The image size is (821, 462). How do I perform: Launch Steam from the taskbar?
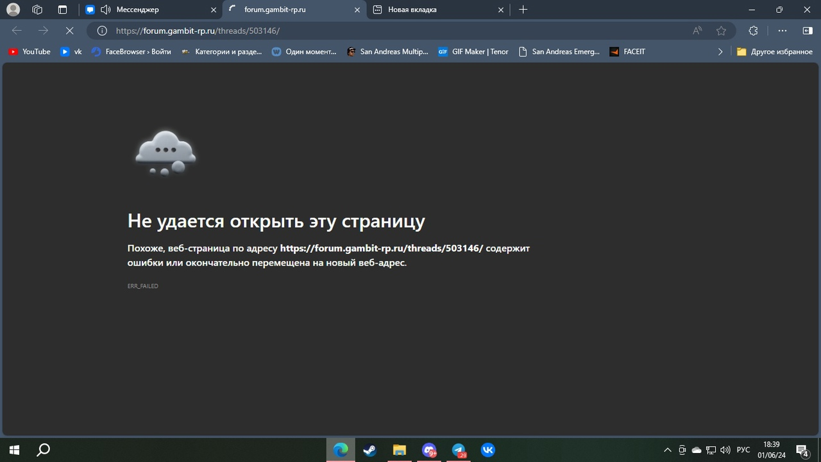[369, 450]
